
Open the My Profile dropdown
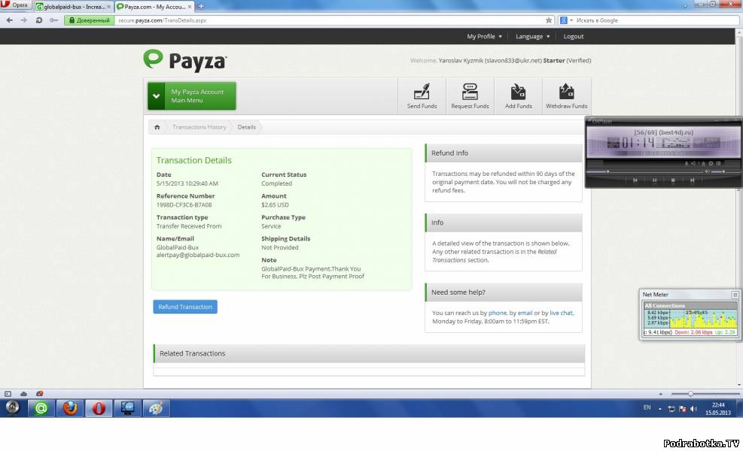point(484,36)
